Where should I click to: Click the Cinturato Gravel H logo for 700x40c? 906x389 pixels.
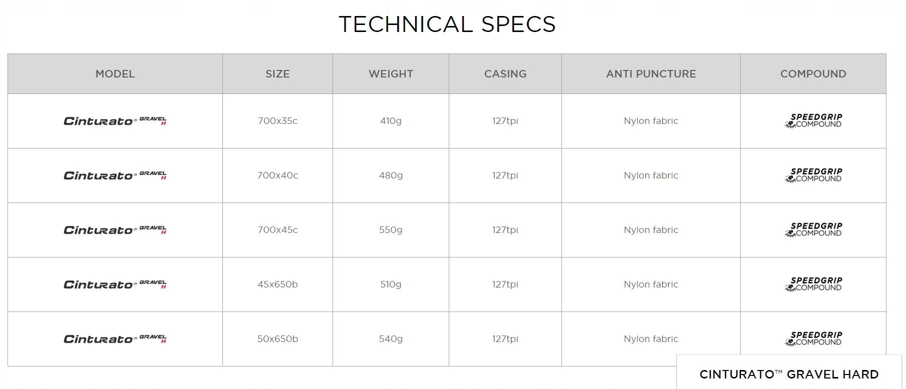[x=115, y=175]
